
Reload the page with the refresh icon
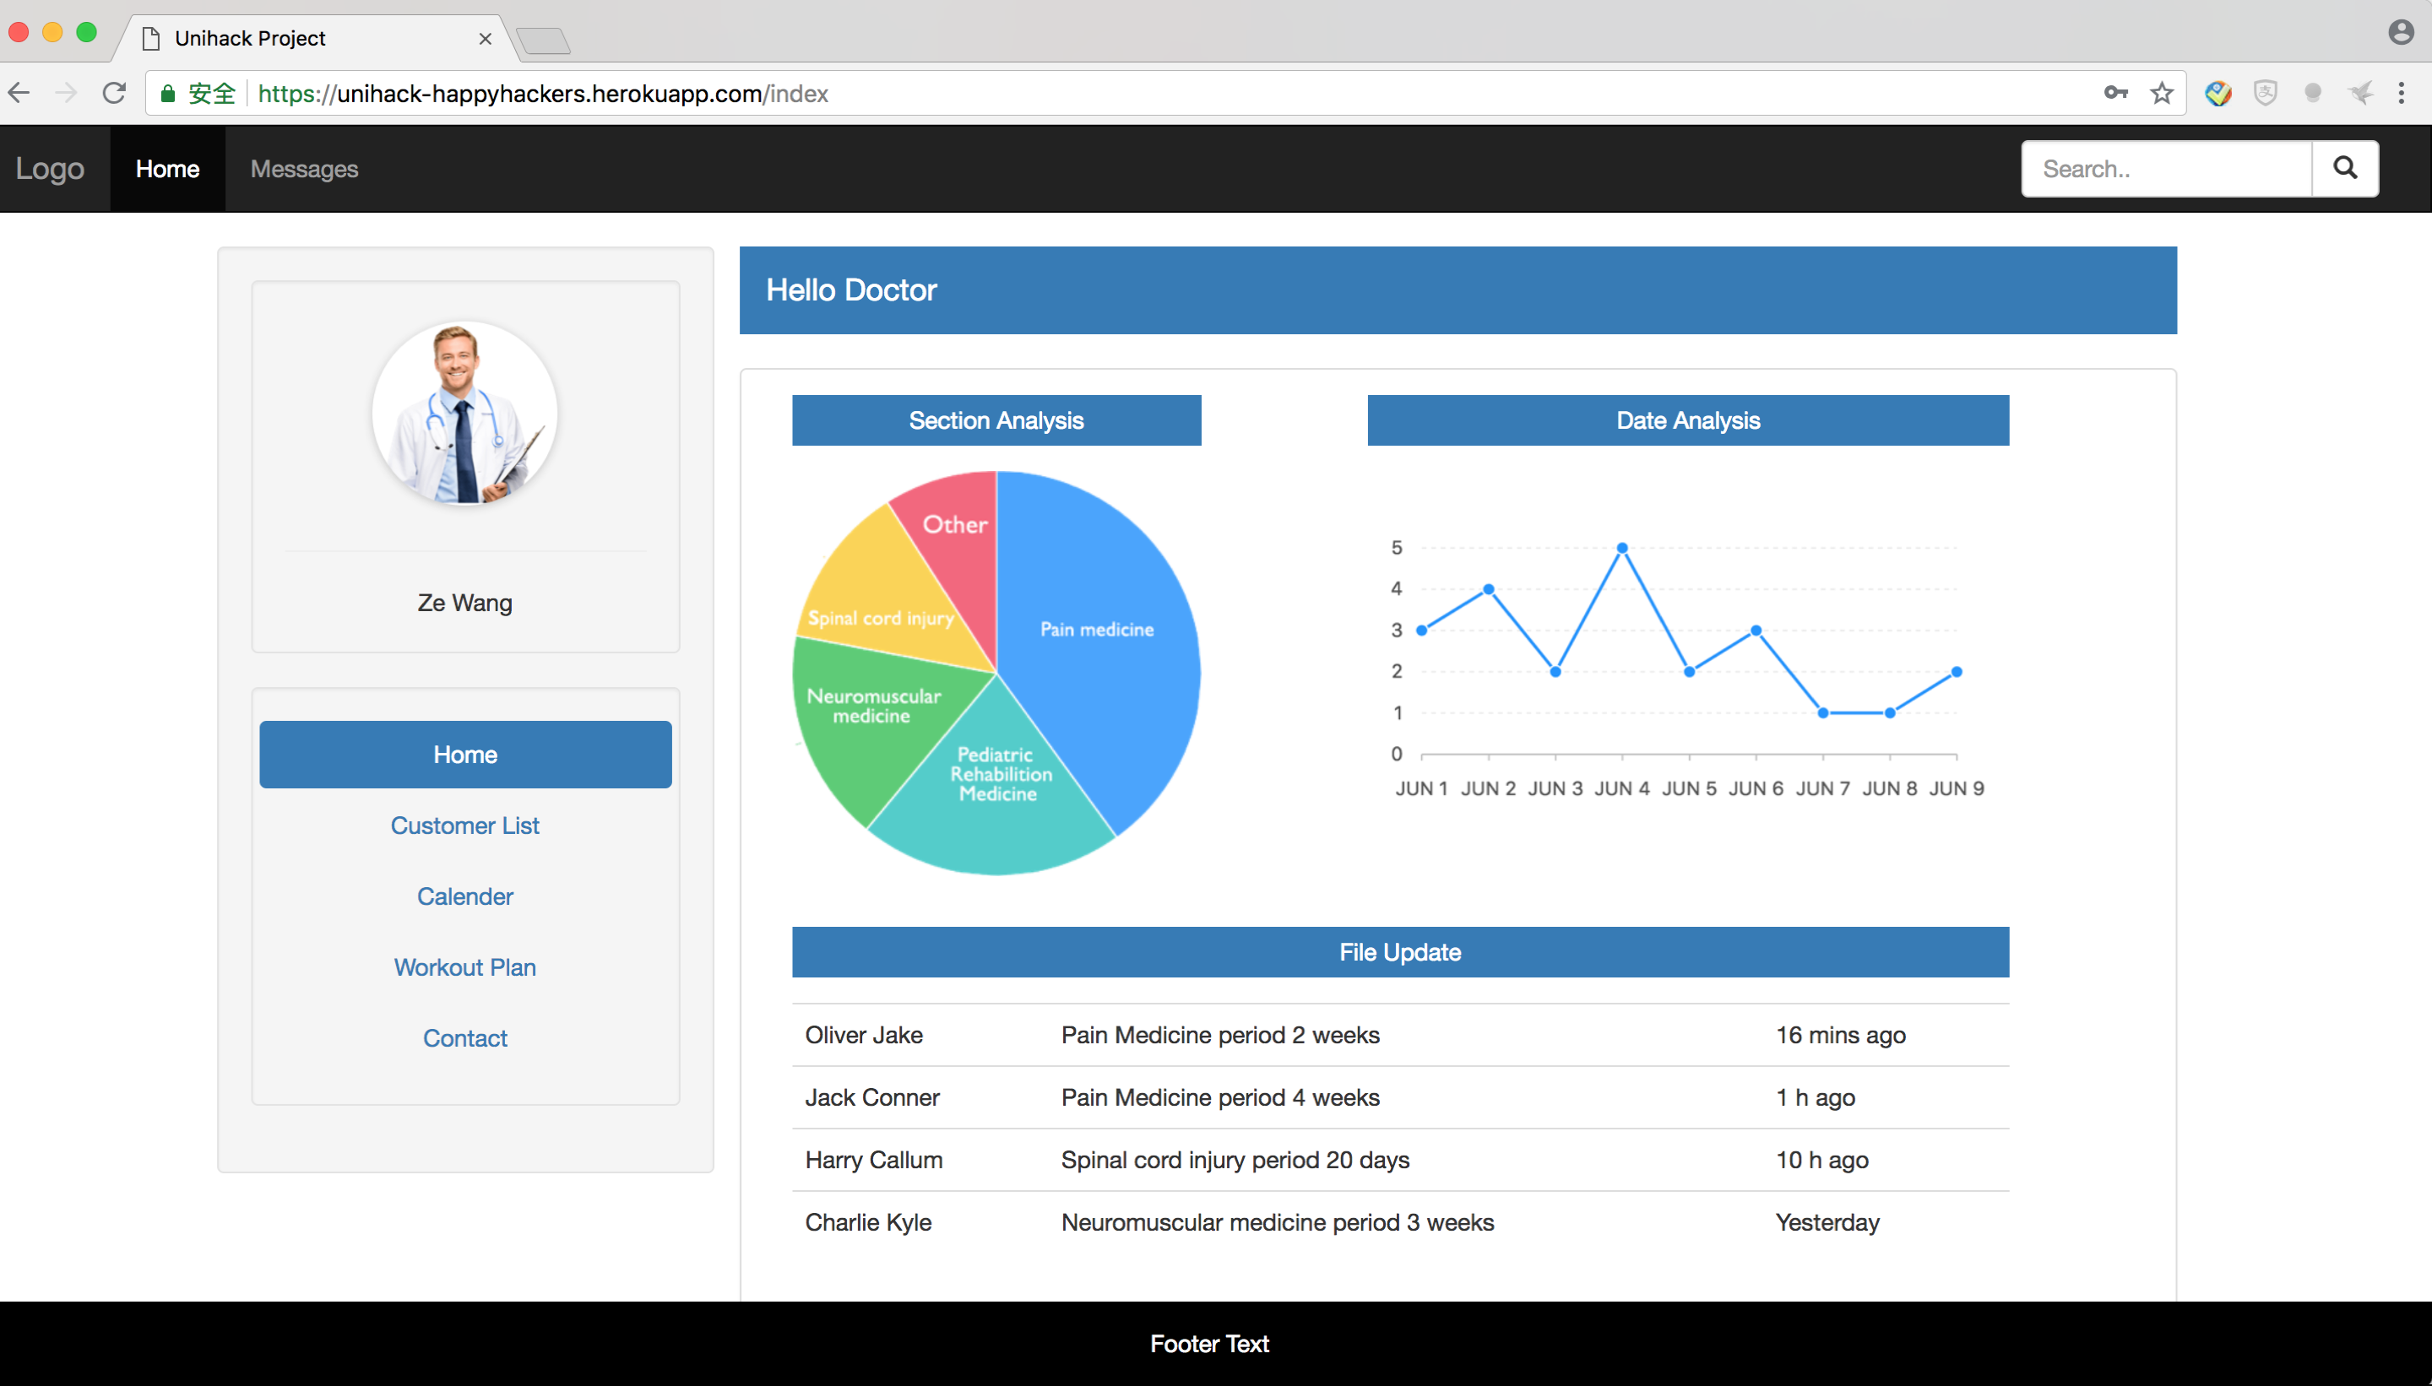pyautogui.click(x=114, y=94)
